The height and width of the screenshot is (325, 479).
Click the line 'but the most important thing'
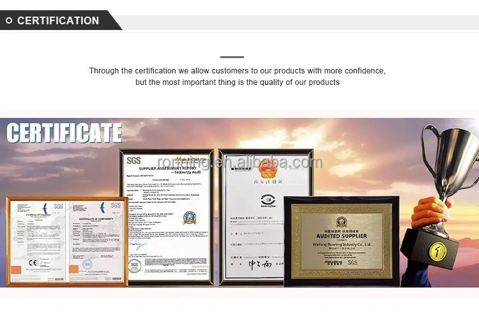pos(238,82)
